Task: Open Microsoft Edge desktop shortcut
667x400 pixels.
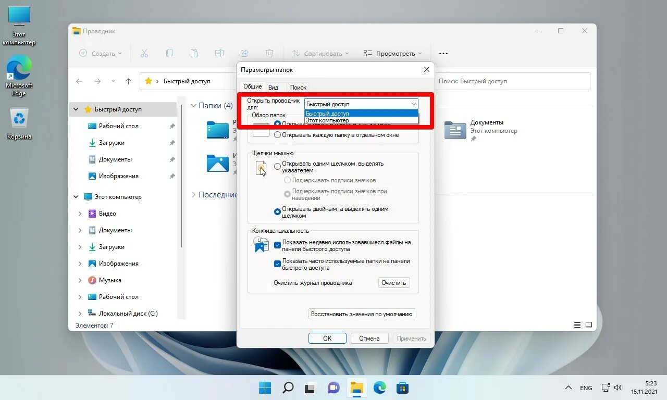Action: (19, 76)
